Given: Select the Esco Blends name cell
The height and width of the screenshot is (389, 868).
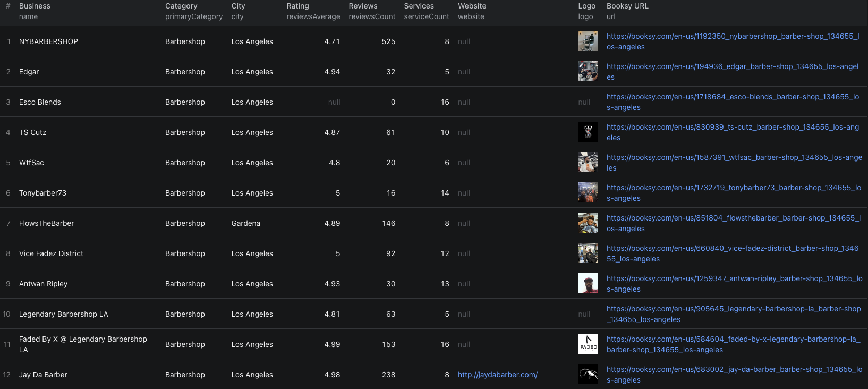Looking at the screenshot, I should pos(40,102).
